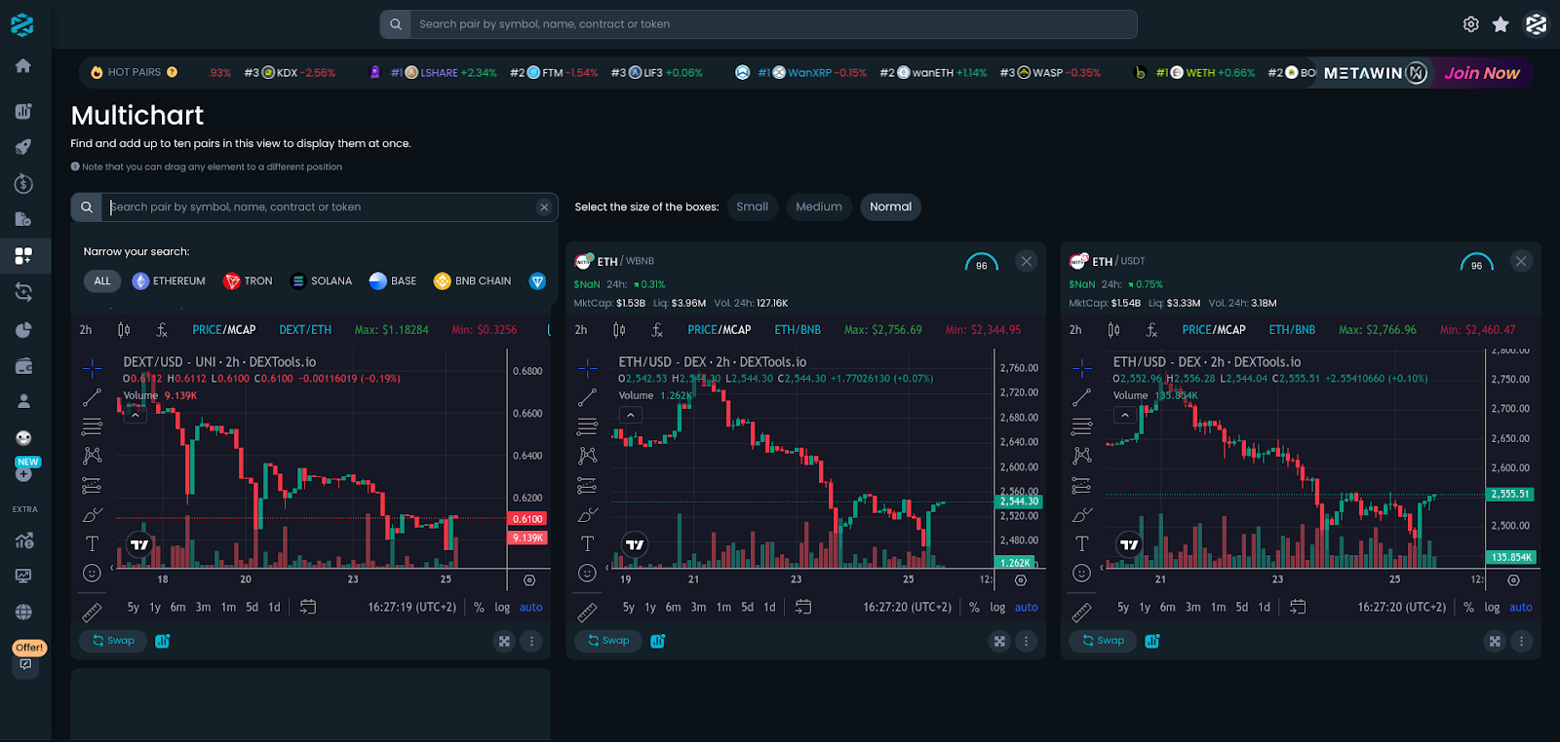Filter search by BNB CHAIN

(x=472, y=281)
